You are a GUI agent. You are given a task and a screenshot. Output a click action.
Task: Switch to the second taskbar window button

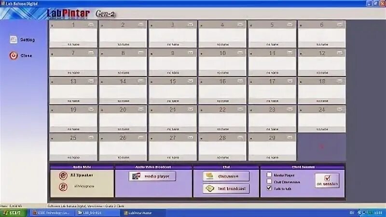(x=97, y=213)
